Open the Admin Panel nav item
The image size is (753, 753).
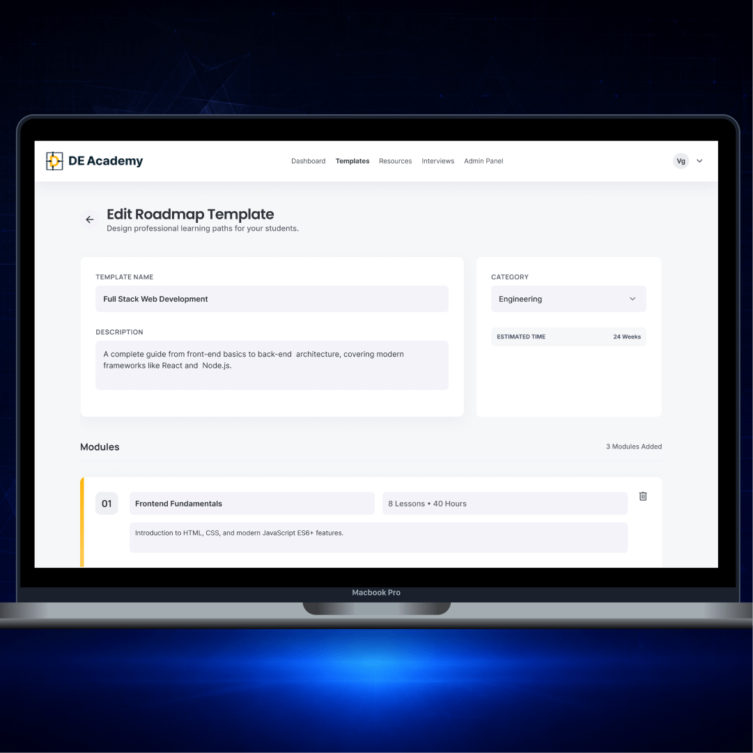pos(483,161)
